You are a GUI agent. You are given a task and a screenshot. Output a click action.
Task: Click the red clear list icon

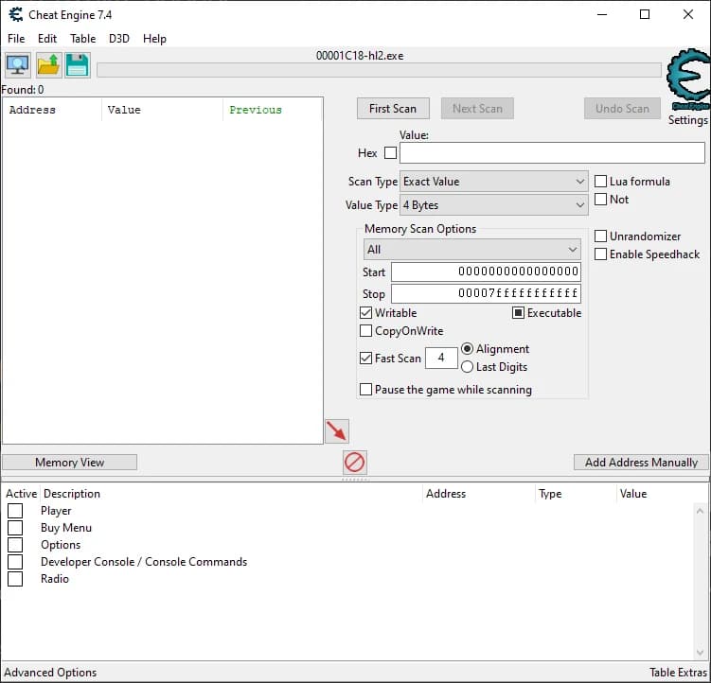(x=355, y=463)
